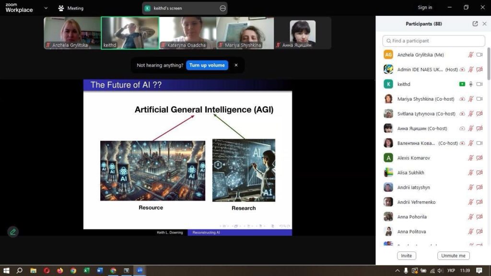491x276 pixels.
Task: Open more options for keithd's screen
Action: (222, 8)
